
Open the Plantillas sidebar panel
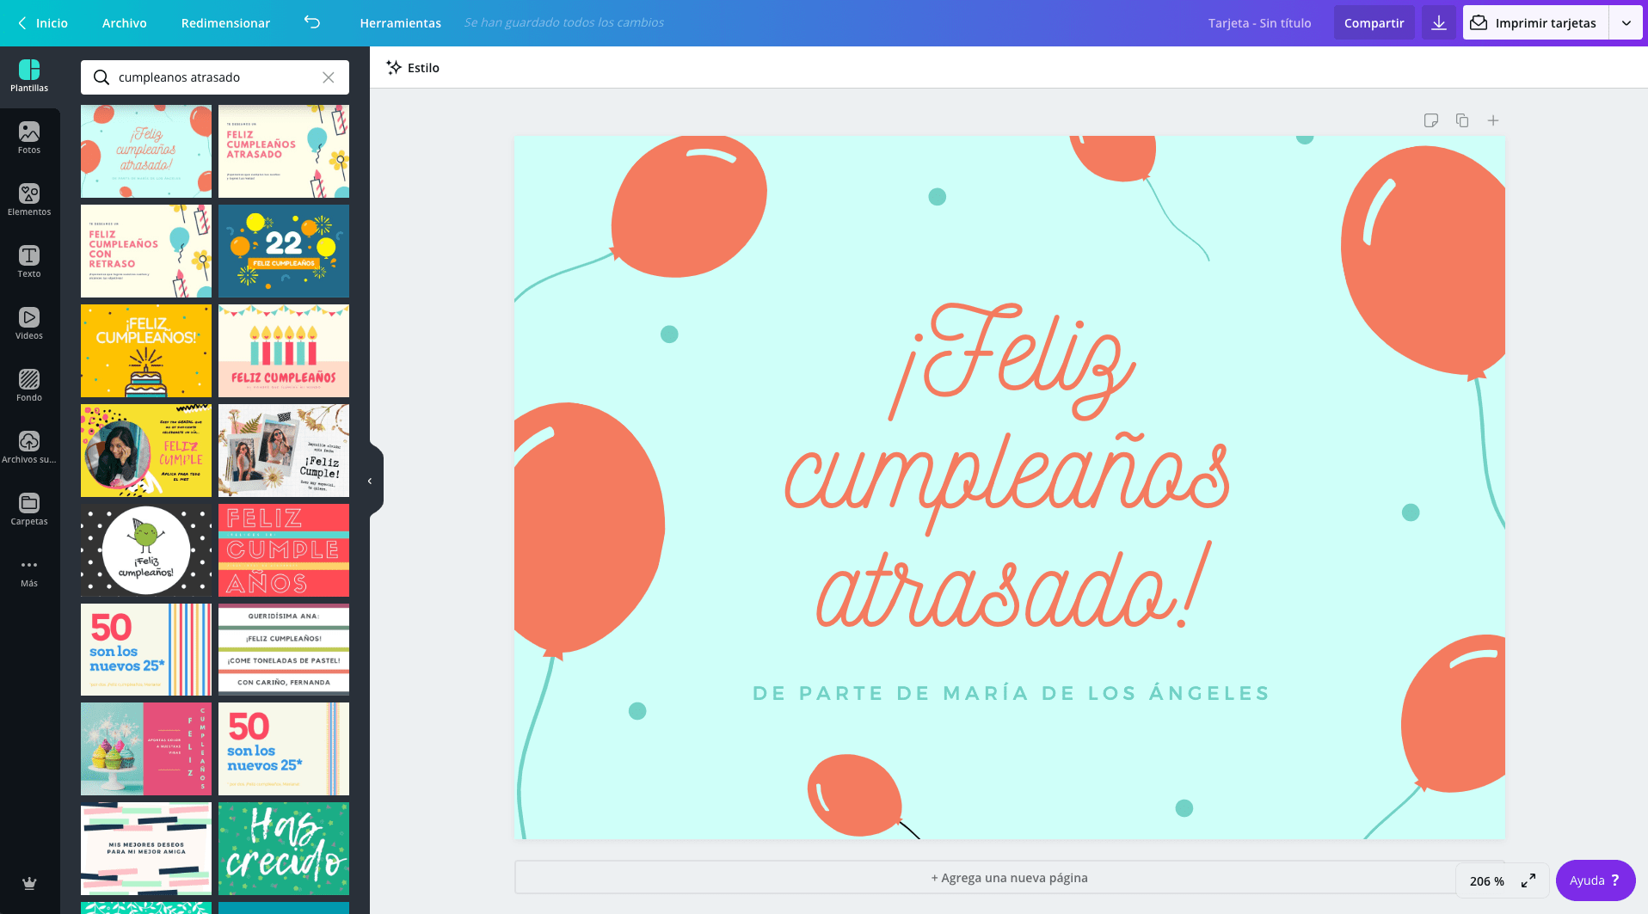pos(29,77)
